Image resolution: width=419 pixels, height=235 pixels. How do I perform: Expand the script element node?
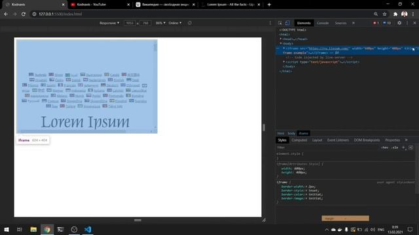point(283,62)
